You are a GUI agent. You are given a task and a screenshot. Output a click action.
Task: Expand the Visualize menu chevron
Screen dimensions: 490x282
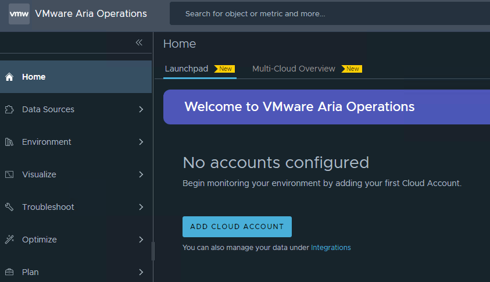coord(141,174)
